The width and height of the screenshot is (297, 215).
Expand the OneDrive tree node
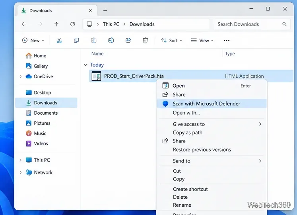click(20, 76)
